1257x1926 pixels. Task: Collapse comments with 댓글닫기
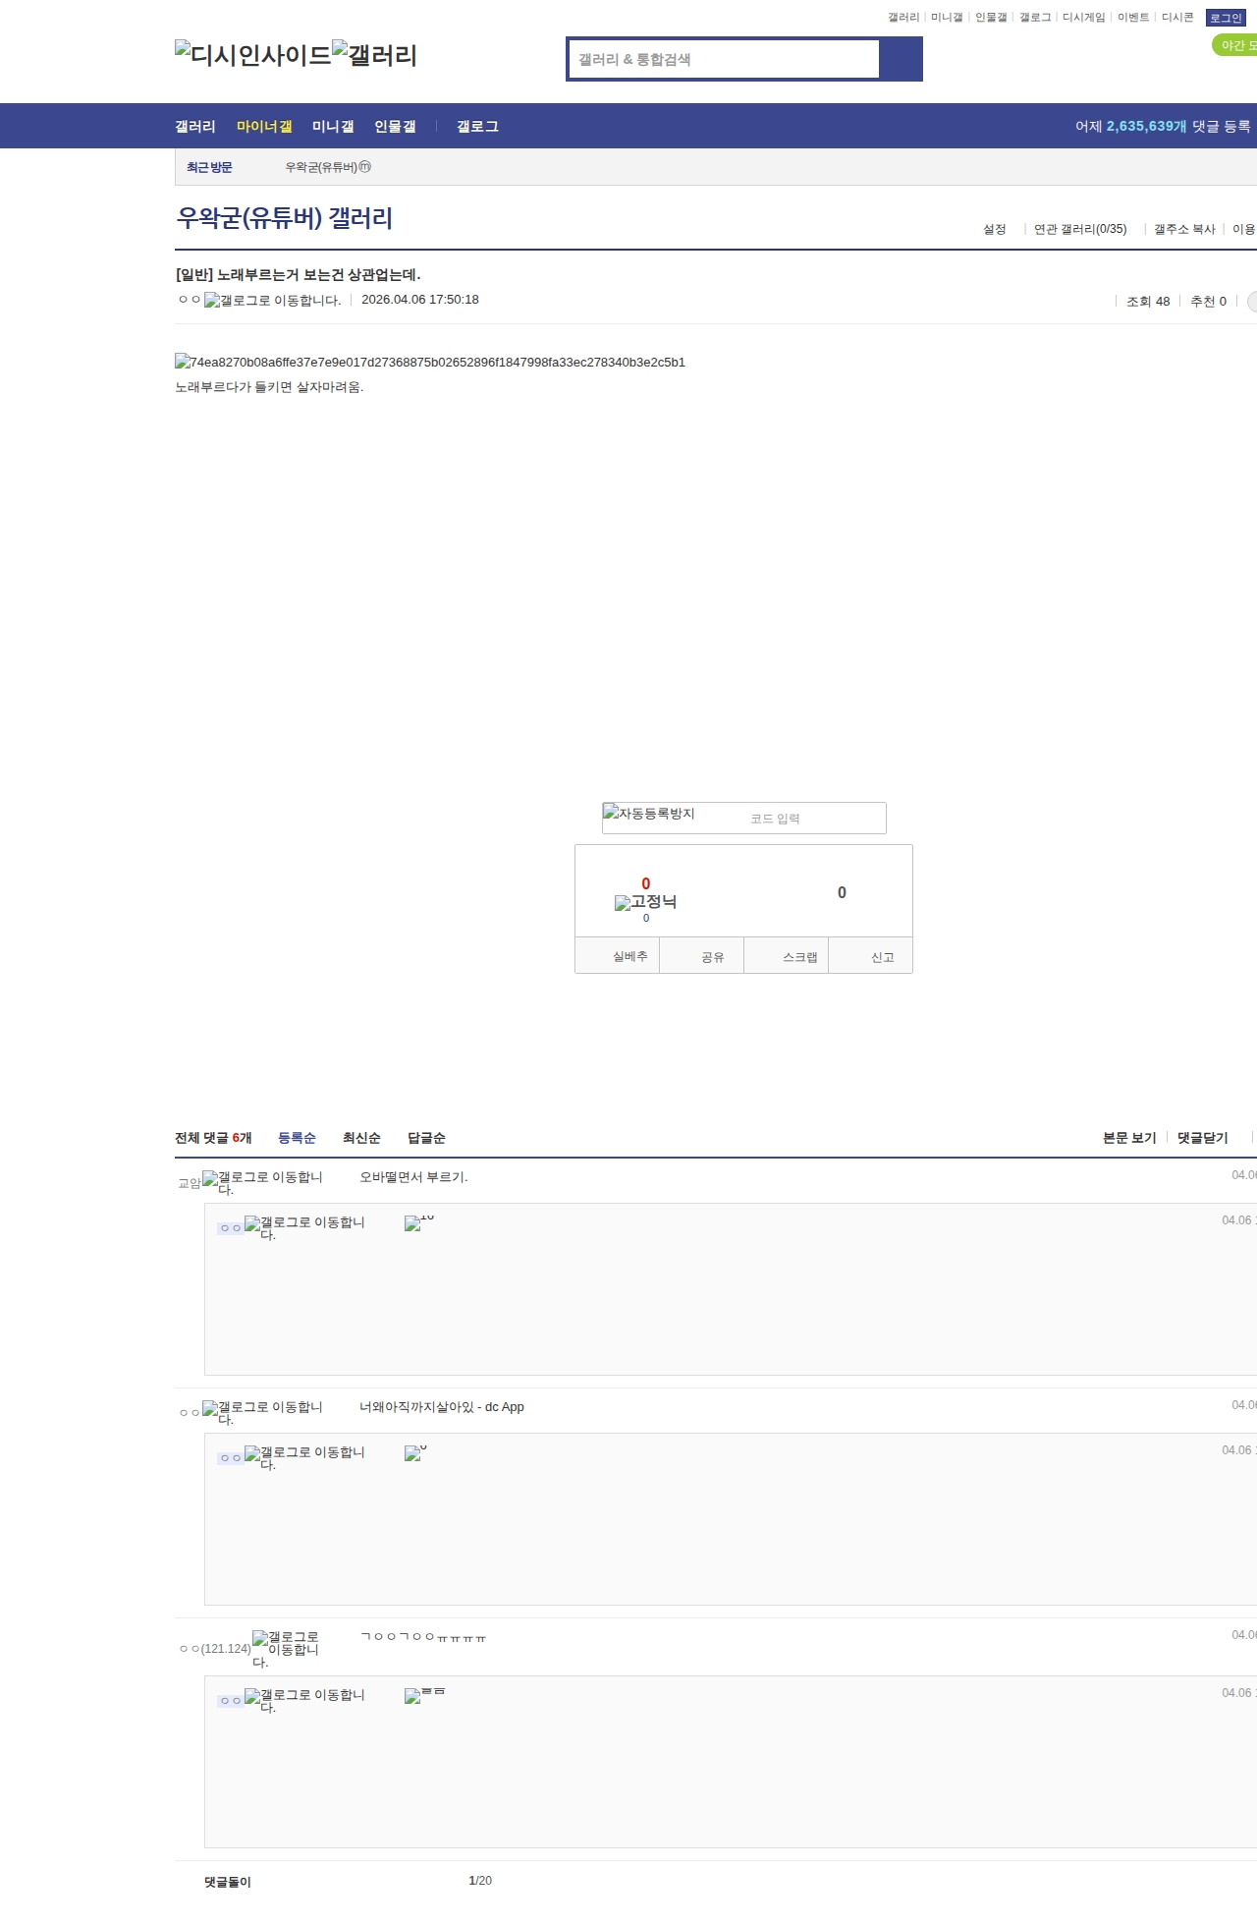[1203, 1138]
